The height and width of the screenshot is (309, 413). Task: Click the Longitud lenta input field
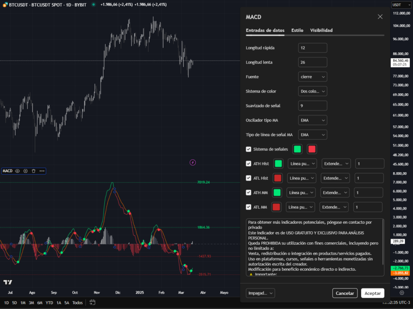point(313,62)
